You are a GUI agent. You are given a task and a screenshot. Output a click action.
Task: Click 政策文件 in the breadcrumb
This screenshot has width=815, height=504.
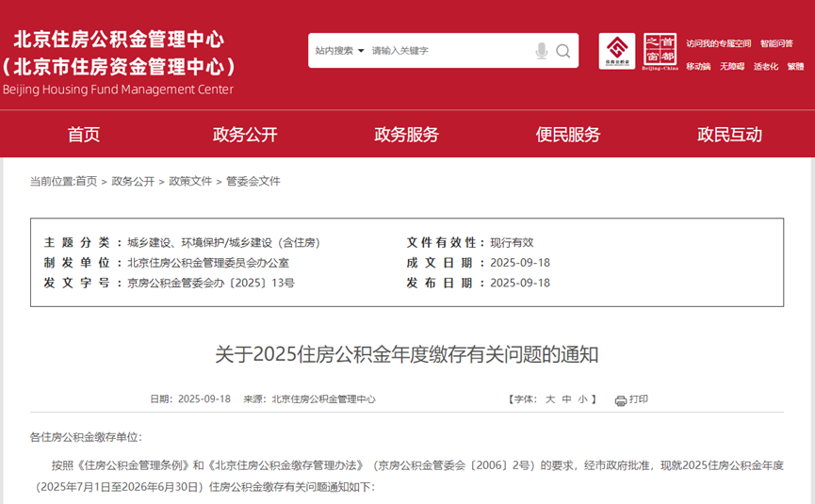[190, 181]
